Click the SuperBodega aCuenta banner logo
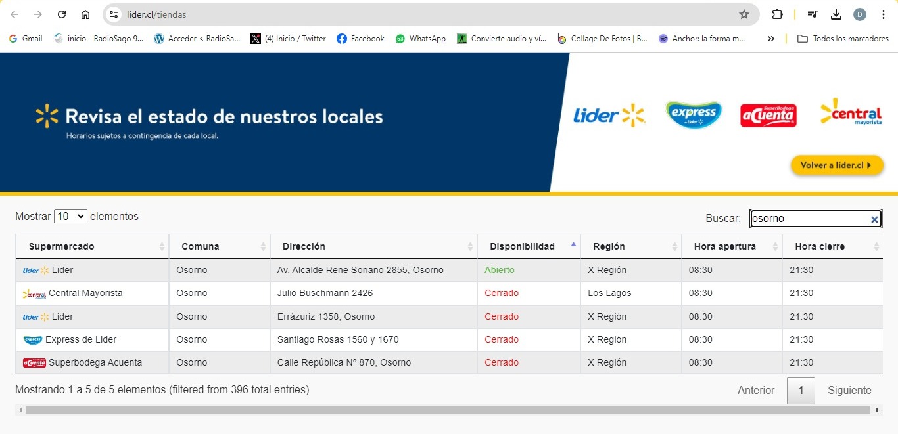 click(768, 116)
